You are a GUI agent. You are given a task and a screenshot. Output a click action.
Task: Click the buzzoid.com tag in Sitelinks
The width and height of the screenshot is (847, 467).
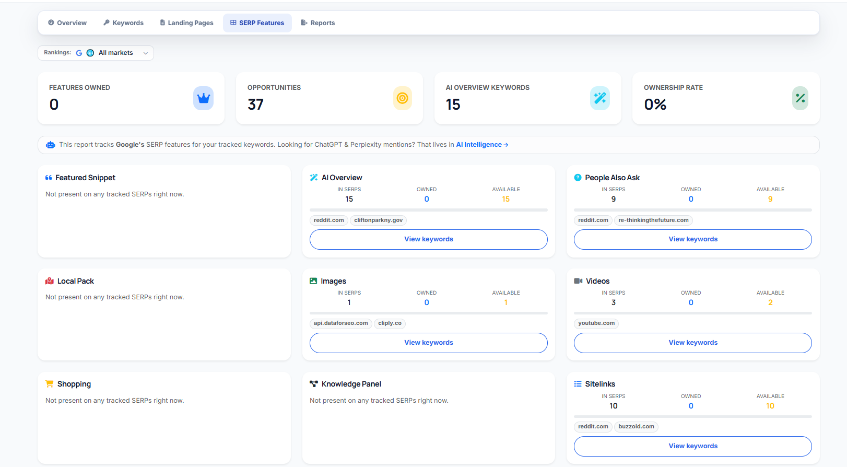(x=636, y=427)
